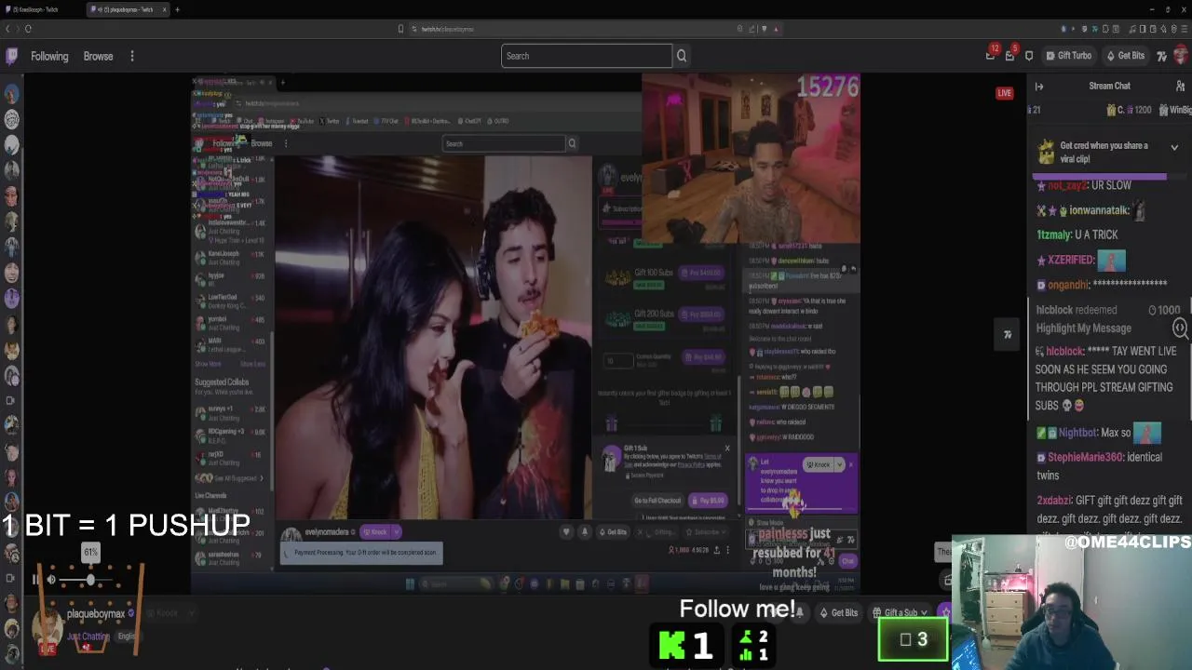1192x670 pixels.
Task: Open the Just Chatting category link
Action: point(88,636)
